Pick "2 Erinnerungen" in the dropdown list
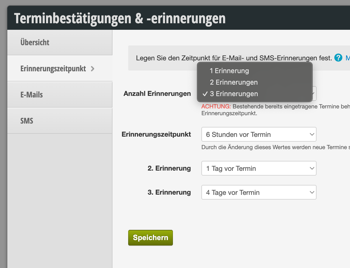This screenshot has height=268, width=350. 234,82
